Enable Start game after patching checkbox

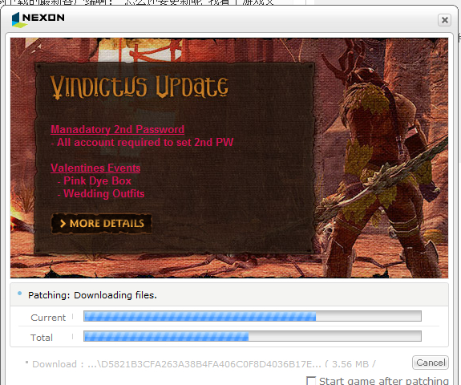(x=311, y=380)
